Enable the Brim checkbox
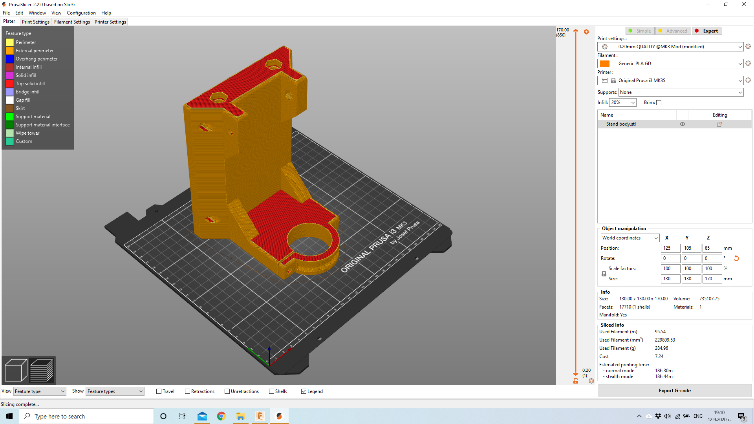Viewport: 754px width, 424px height. (x=659, y=103)
